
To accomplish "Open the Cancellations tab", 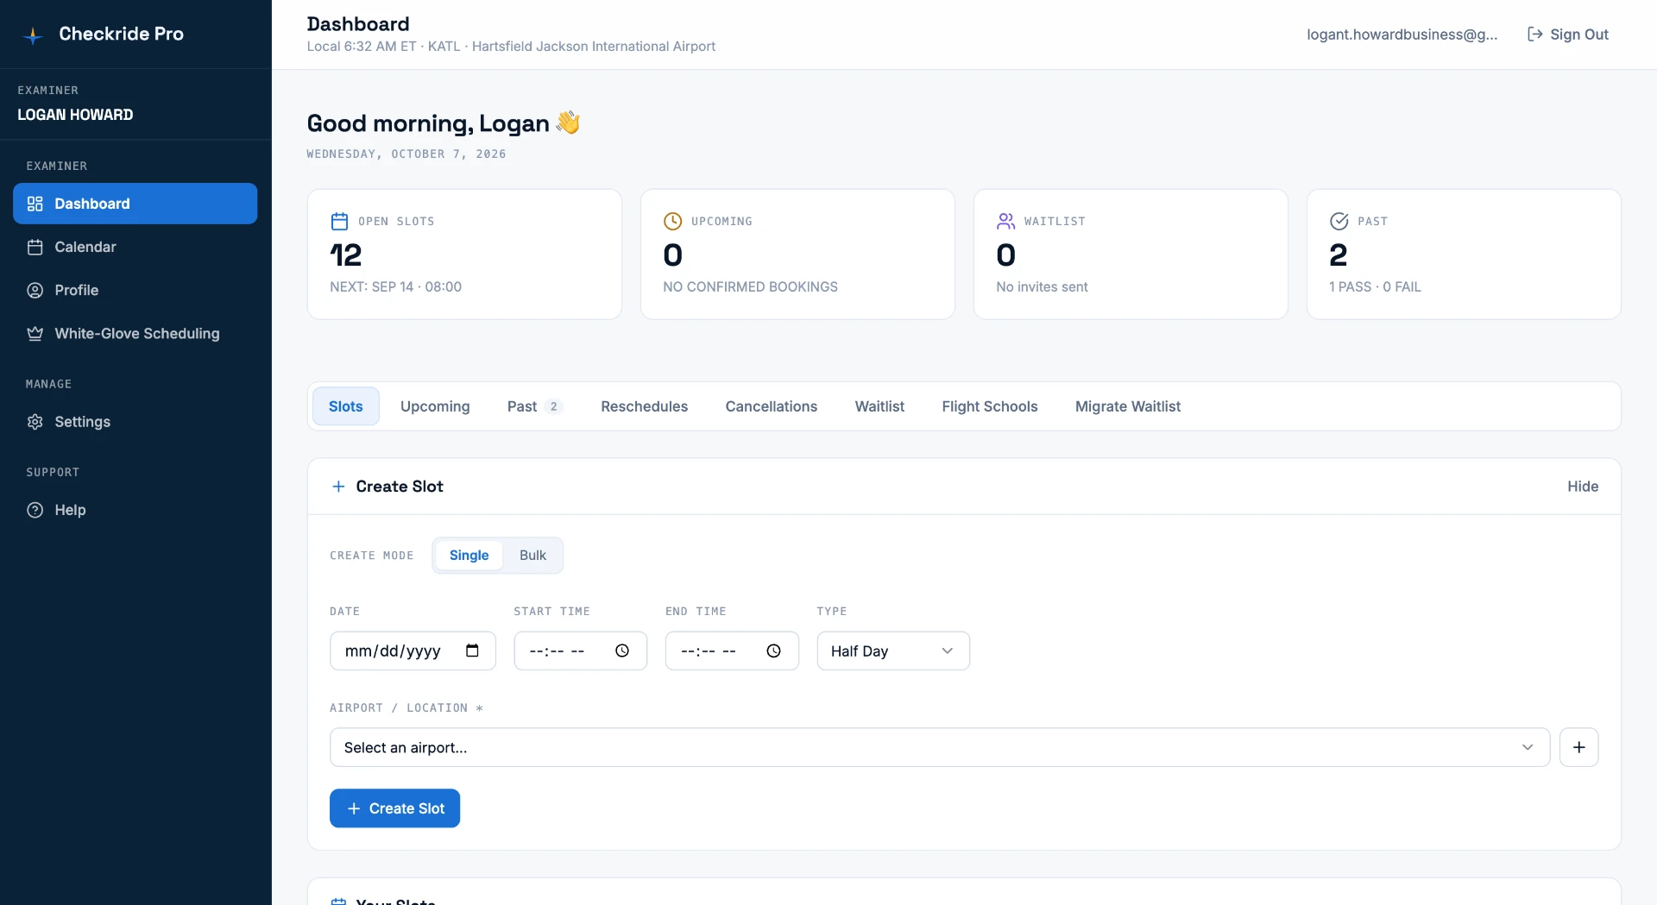I will point(771,406).
